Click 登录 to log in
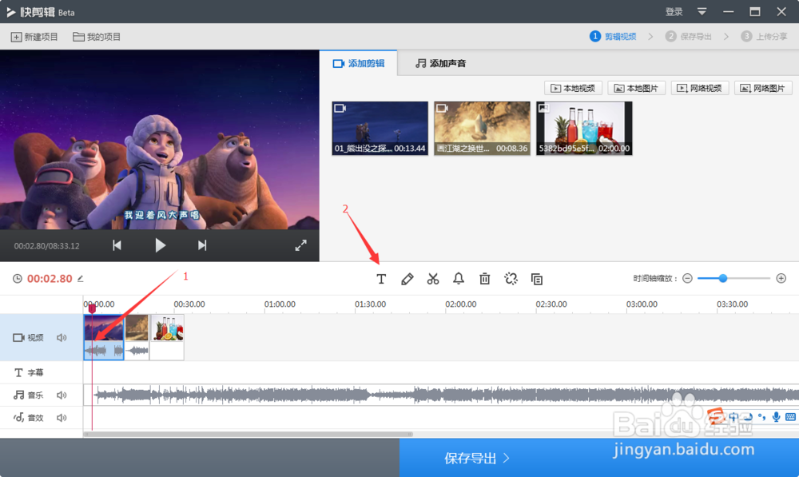Screen dimensions: 799x477 point(674,12)
